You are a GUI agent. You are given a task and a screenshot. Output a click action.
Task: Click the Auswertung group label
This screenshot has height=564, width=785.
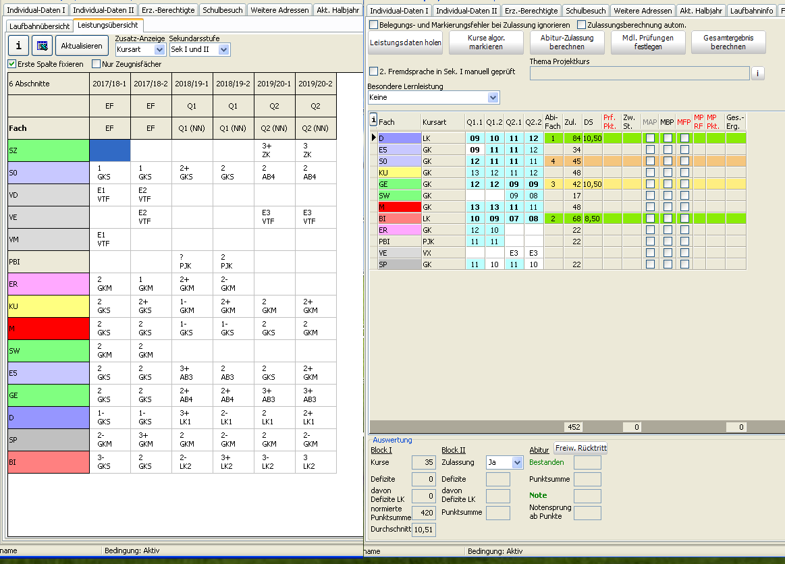[x=393, y=440]
